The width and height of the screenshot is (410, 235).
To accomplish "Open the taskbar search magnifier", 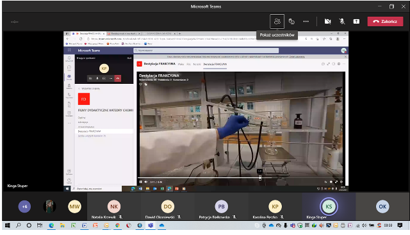I will pos(19,225).
